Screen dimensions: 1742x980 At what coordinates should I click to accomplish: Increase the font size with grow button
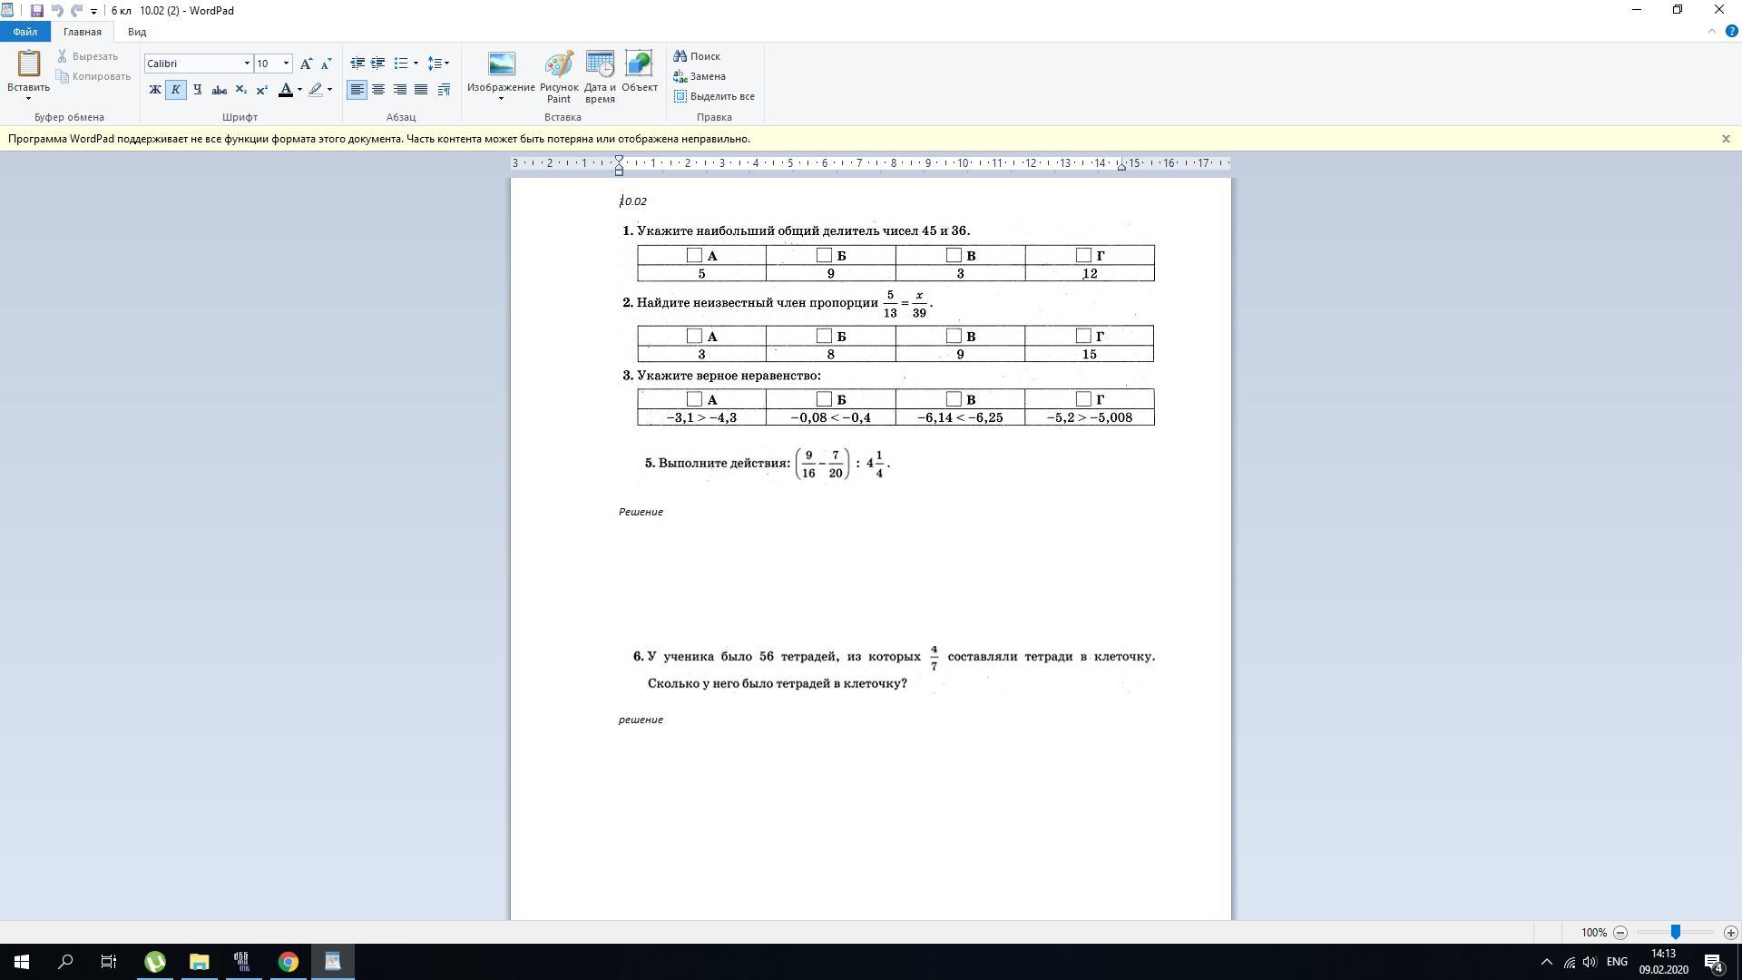[306, 64]
